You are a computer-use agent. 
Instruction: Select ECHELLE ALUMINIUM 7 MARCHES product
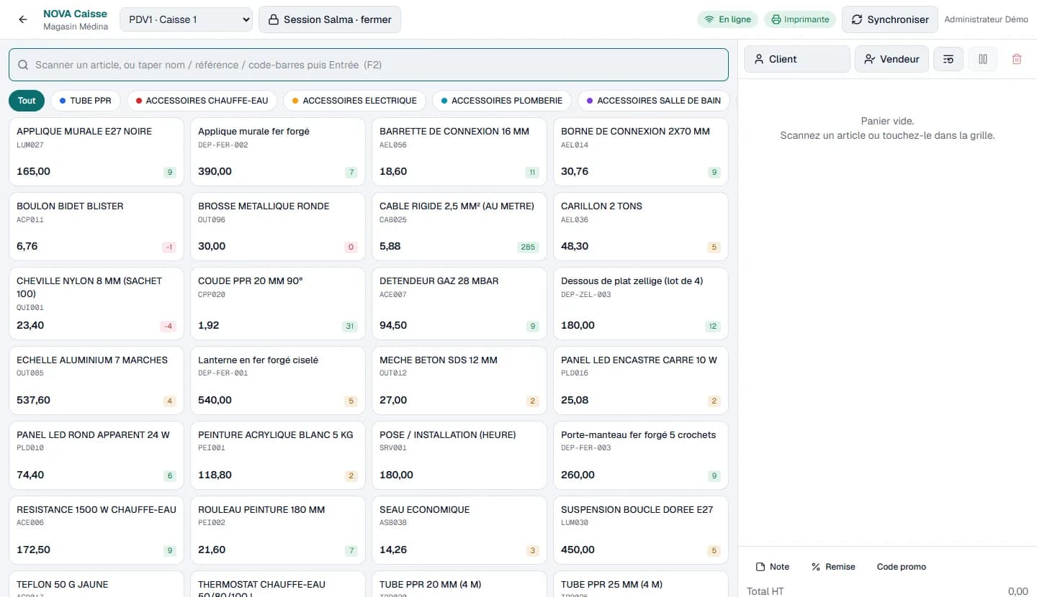tap(96, 380)
